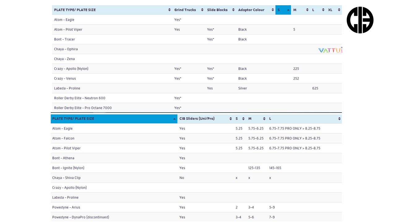Select the Silver adaptor colour cell
396x222 pixels.
pyautogui.click(x=243, y=88)
